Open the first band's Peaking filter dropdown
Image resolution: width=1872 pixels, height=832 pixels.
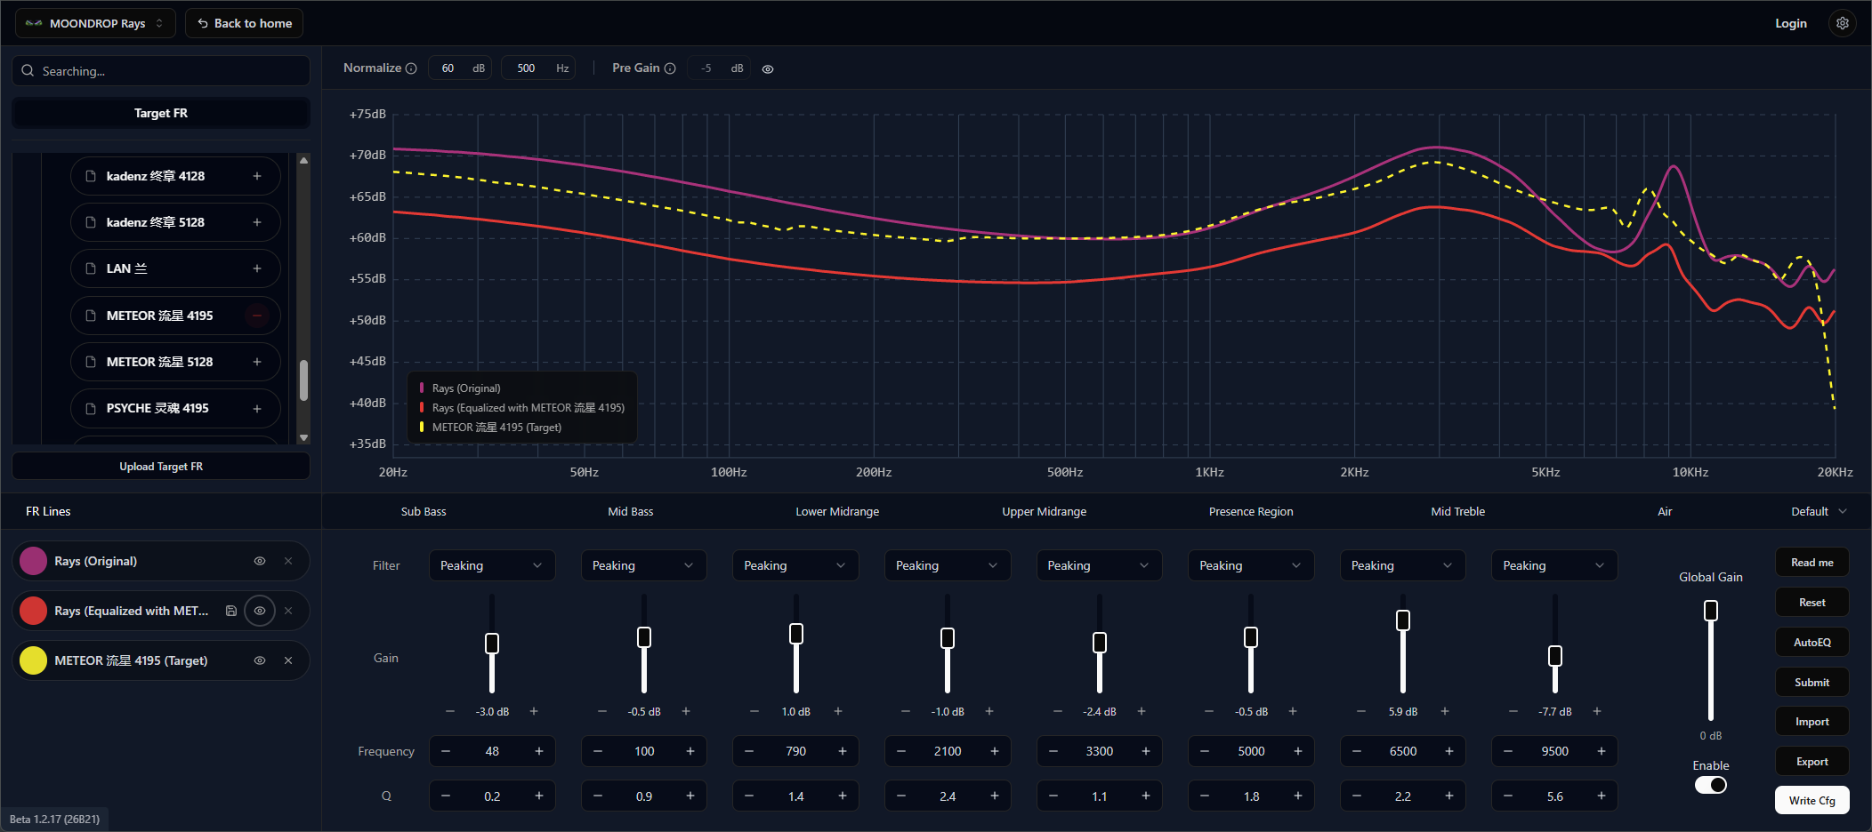(x=491, y=565)
